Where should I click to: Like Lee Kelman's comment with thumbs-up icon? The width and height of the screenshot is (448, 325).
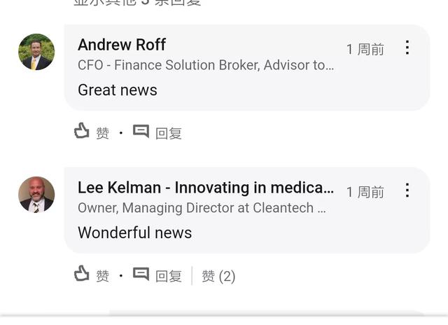pos(82,274)
